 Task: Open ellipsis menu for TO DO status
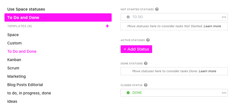click(224, 17)
